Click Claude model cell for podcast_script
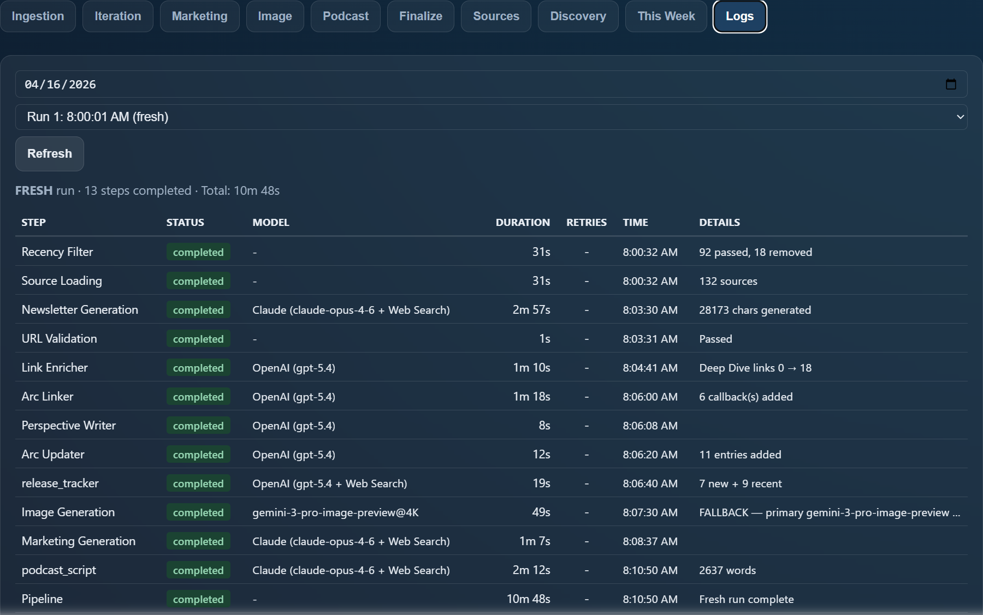 click(x=351, y=570)
